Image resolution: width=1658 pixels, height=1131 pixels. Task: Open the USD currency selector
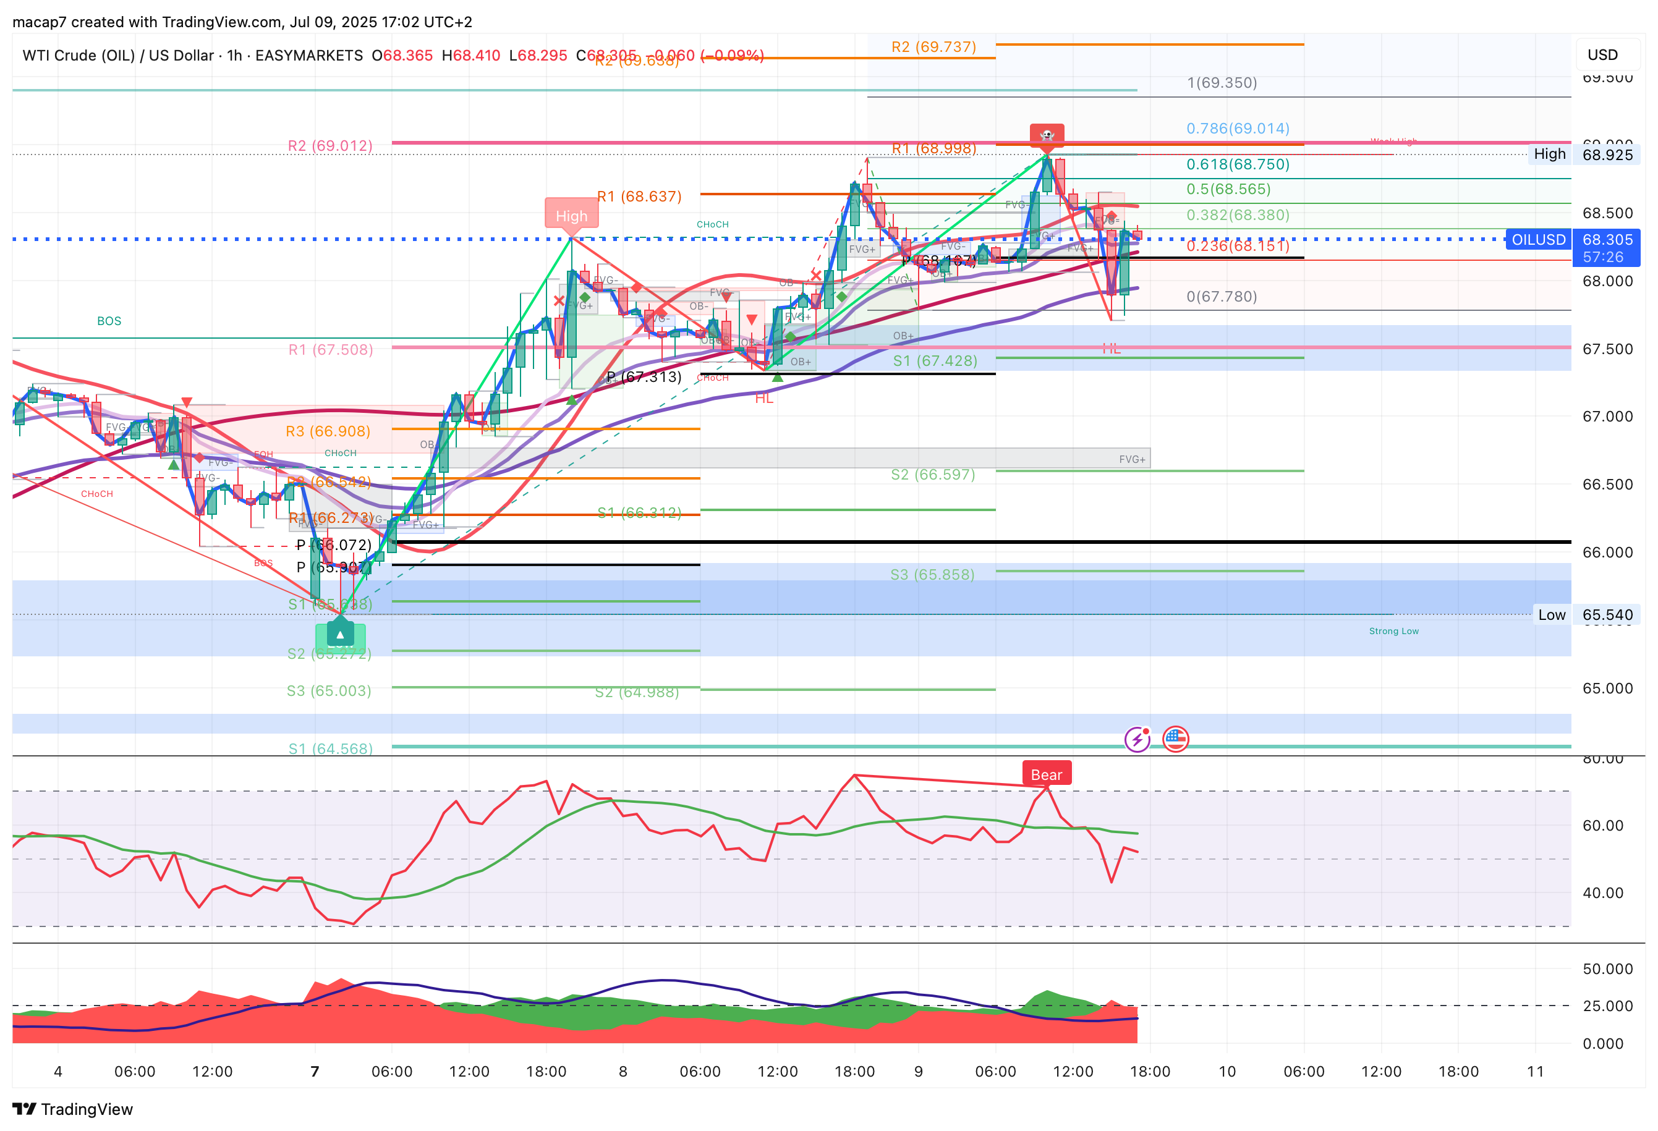[x=1602, y=55]
